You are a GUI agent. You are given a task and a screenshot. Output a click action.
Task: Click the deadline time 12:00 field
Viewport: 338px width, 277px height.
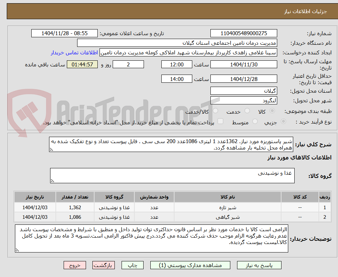tap(177, 64)
